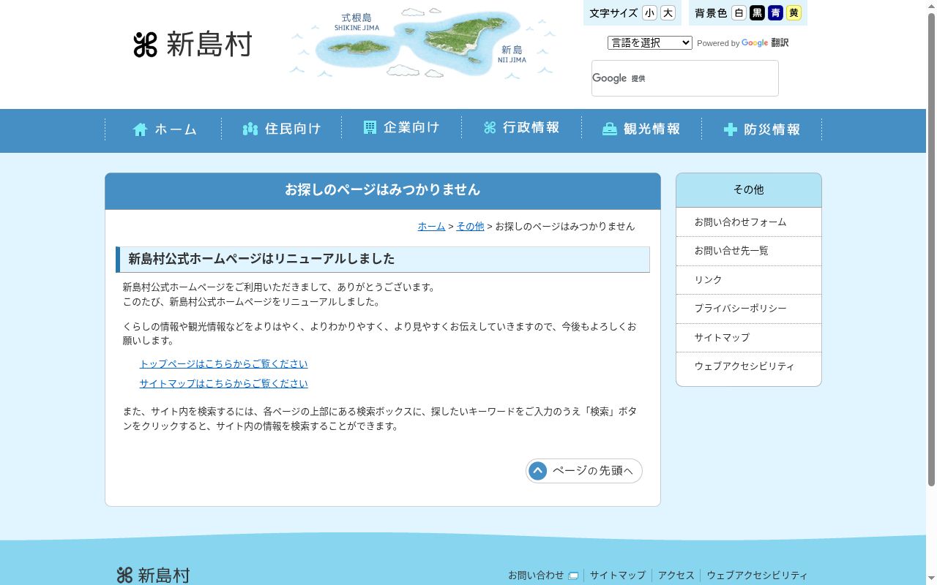Select blue 青 background color

[x=775, y=13]
